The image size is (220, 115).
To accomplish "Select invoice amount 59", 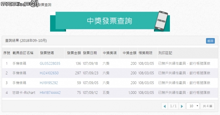I will [x=79, y=83].
